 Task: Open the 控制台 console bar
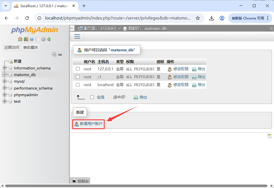click(x=80, y=181)
